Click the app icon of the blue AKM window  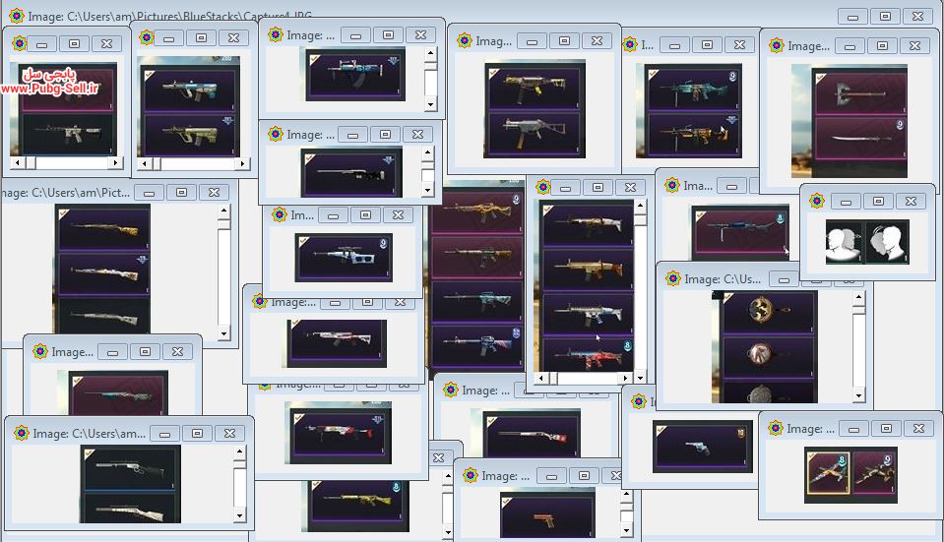(x=276, y=34)
